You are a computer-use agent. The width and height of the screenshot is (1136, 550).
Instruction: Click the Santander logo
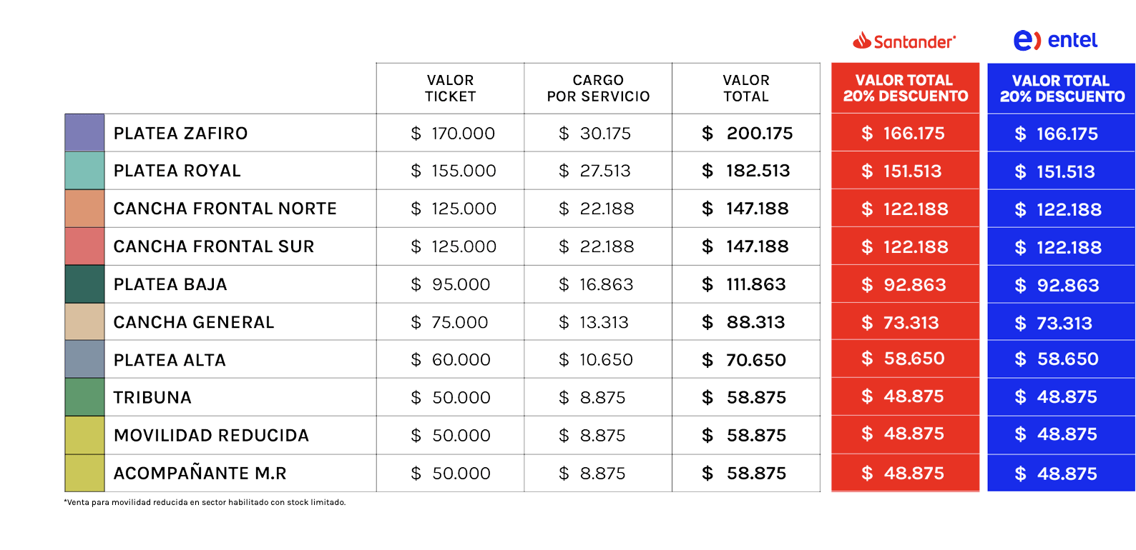904,41
